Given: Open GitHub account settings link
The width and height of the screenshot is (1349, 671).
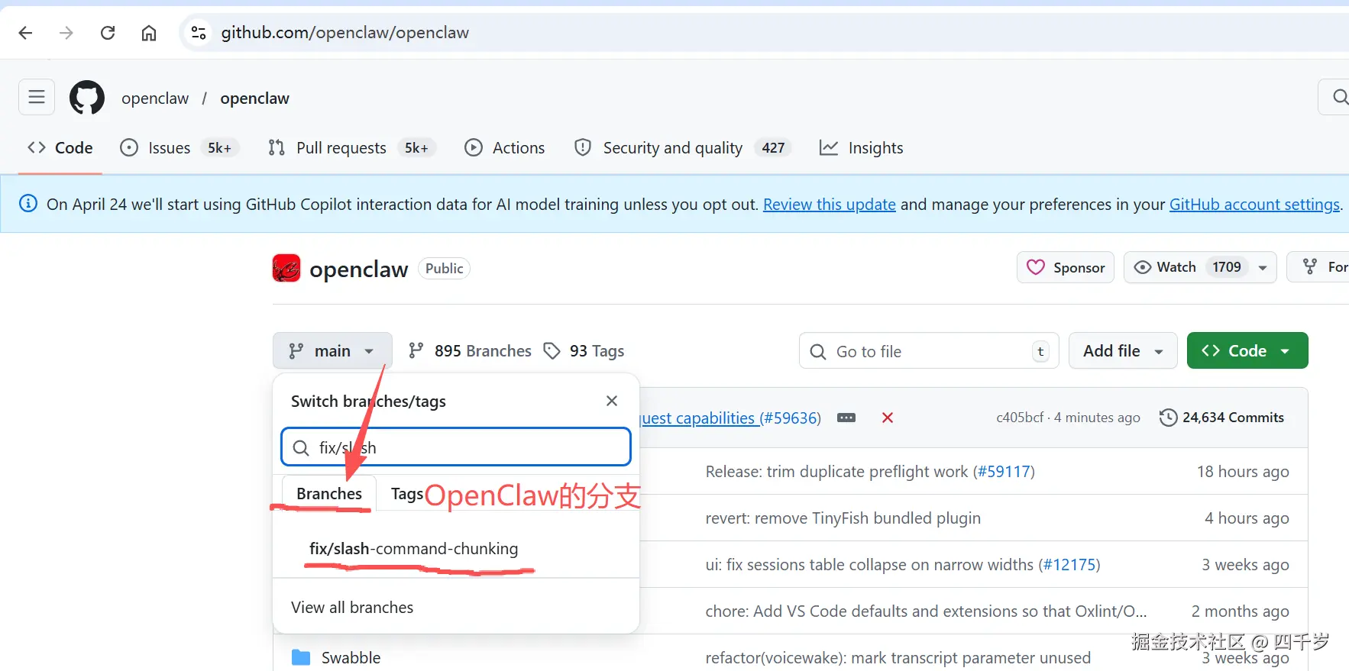Looking at the screenshot, I should (x=1254, y=205).
